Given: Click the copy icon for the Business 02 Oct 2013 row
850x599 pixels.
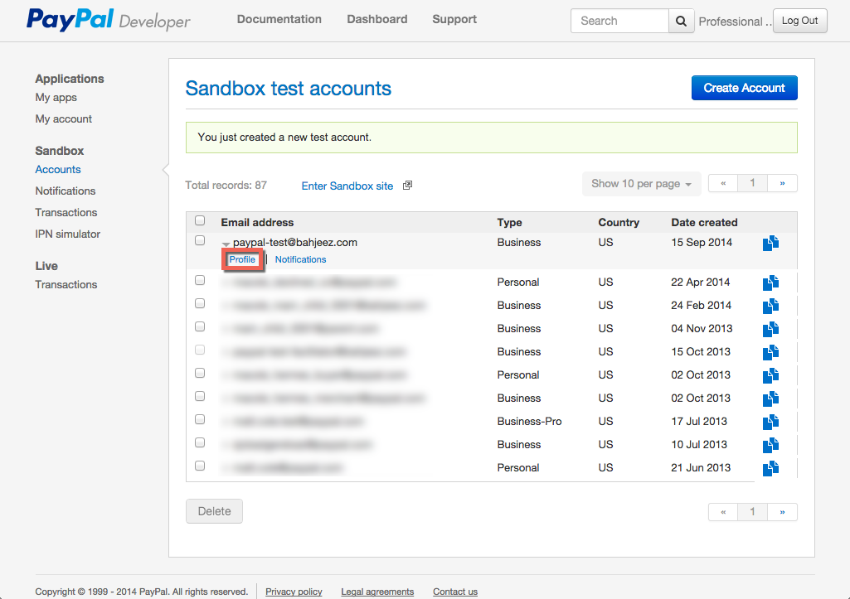Looking at the screenshot, I should (x=770, y=399).
